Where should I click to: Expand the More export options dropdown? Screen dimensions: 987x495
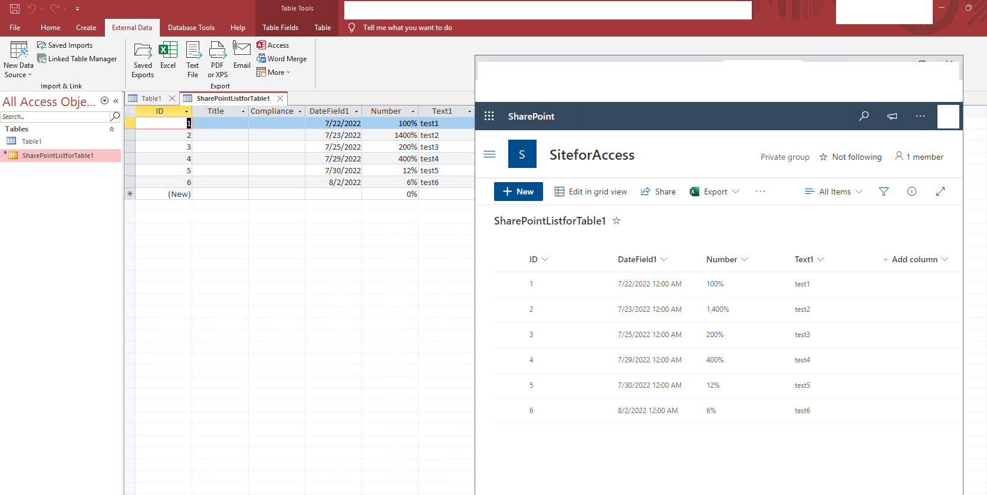(274, 72)
